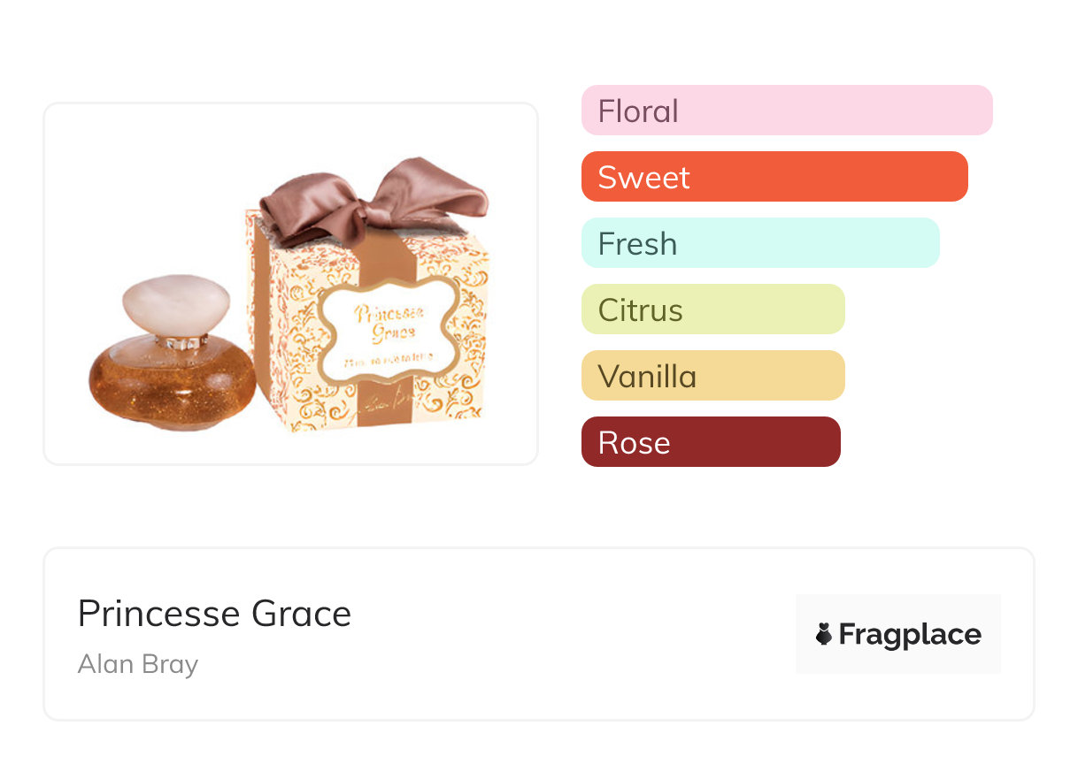Click the dark red Rose accord bar
This screenshot has height=764, width=1078.
click(x=710, y=442)
